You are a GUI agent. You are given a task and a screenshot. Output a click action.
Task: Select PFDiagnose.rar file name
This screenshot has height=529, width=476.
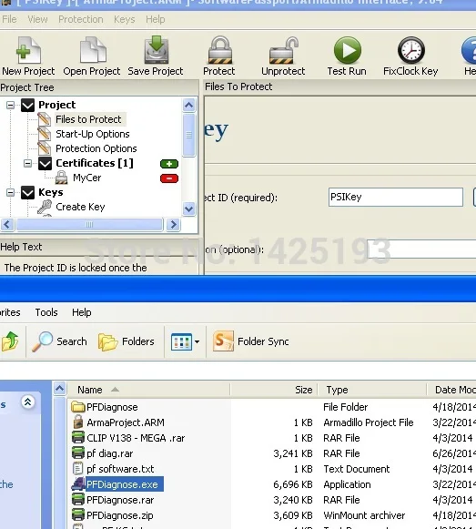pos(120,500)
